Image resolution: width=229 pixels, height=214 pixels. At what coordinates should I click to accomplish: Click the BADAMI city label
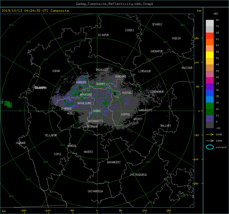click(101, 84)
